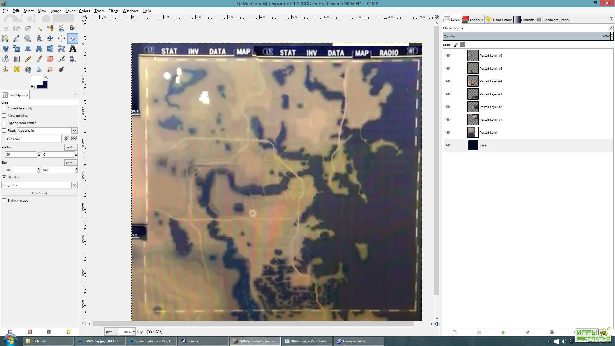
Task: Hide Pasted Layer #6
Action: (448, 56)
